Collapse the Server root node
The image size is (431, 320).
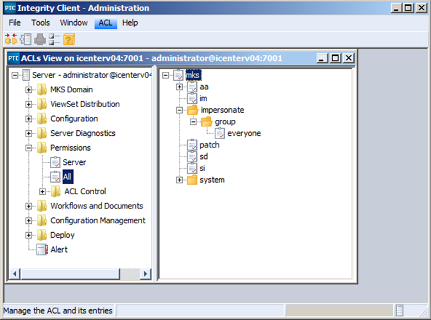click(x=15, y=75)
